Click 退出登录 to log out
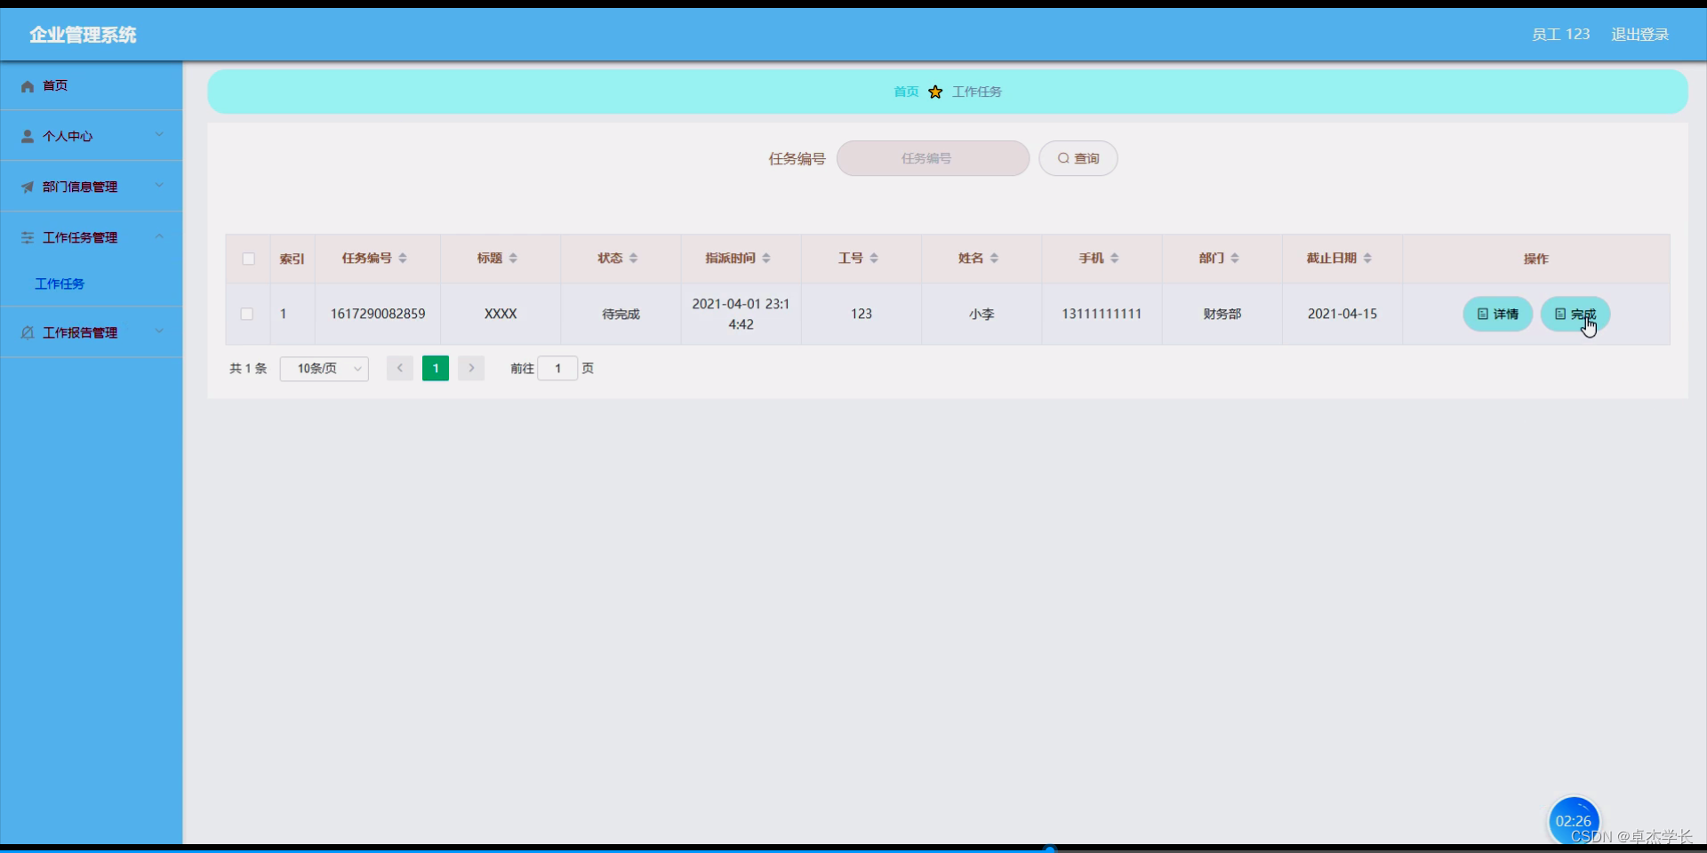1707x853 pixels. (1639, 34)
